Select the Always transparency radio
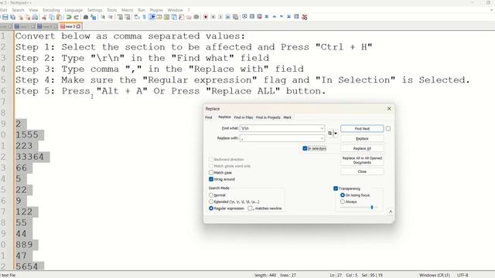 343,202
